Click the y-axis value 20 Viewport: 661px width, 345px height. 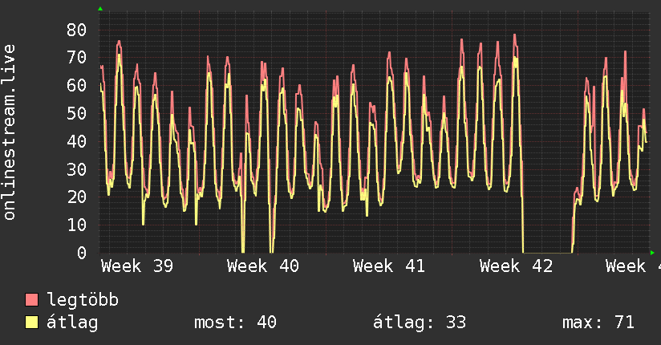point(77,197)
